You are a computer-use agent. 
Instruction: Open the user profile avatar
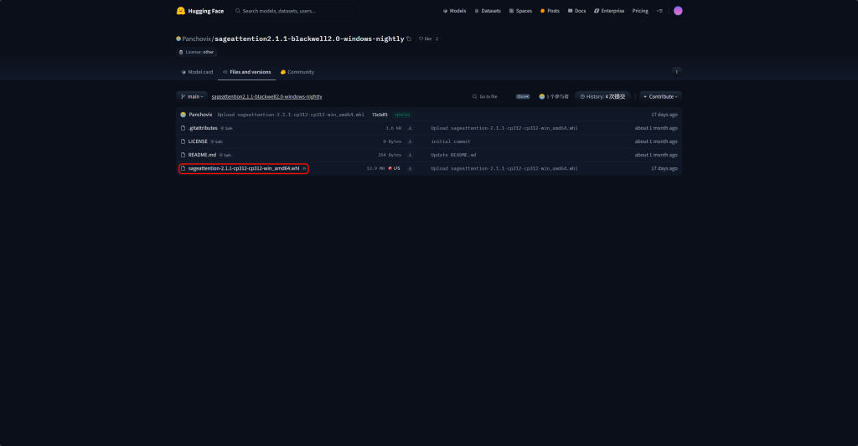point(678,11)
